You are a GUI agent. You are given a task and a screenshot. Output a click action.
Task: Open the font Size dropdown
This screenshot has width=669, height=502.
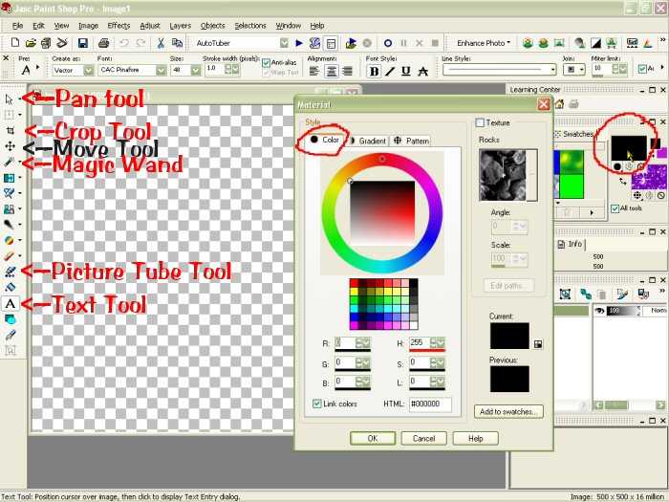[195, 70]
